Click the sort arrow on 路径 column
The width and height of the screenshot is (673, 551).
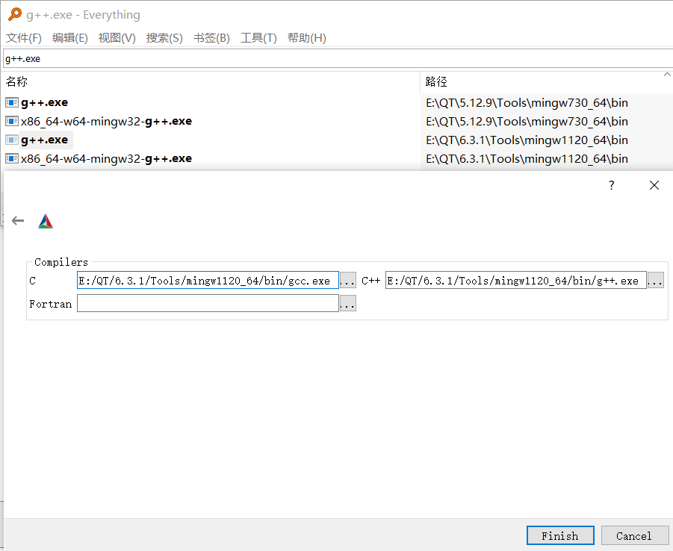[667, 74]
